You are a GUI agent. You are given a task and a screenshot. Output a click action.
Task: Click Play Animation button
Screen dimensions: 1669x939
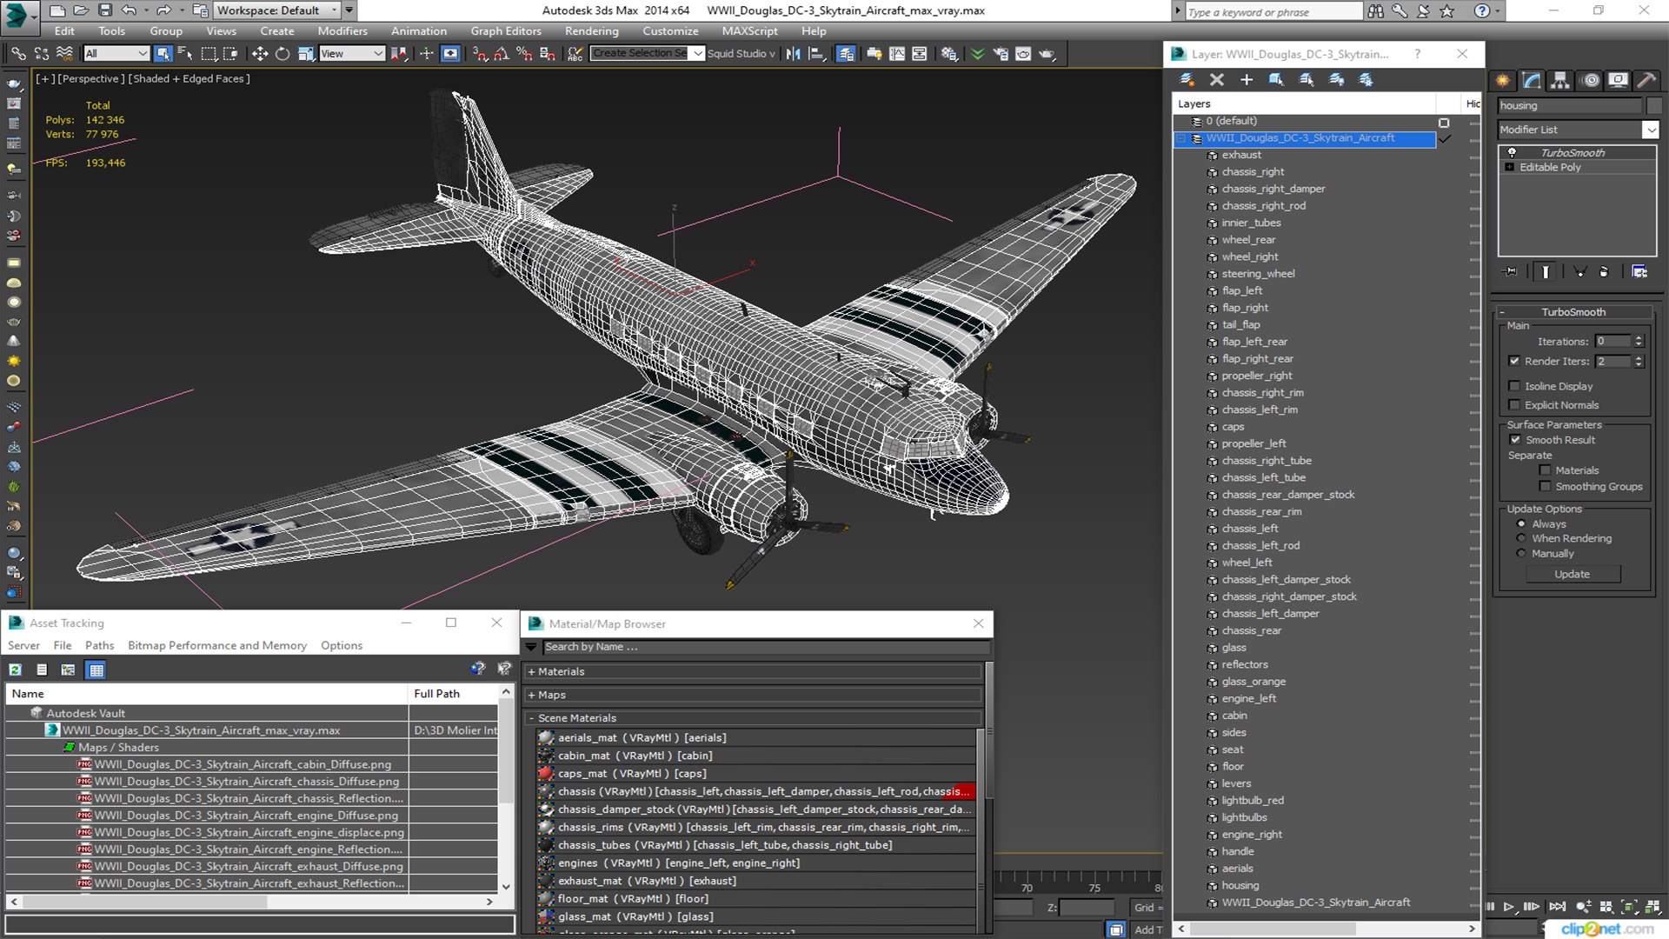click(x=1509, y=907)
